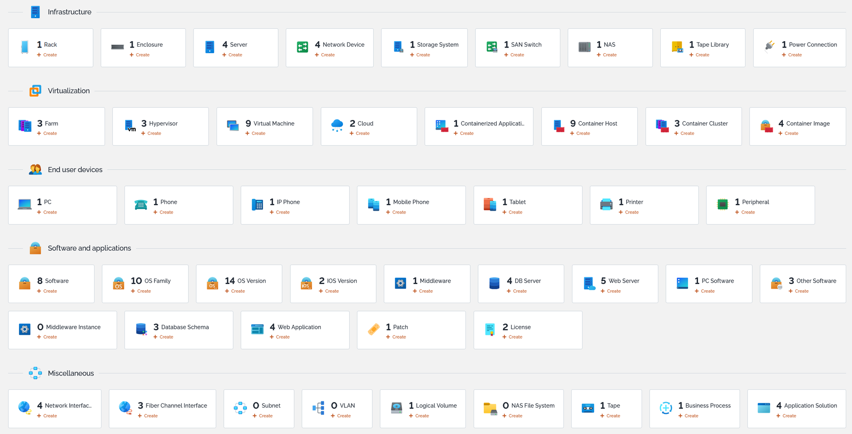Click the Cloud icon under Virtualization

point(337,126)
